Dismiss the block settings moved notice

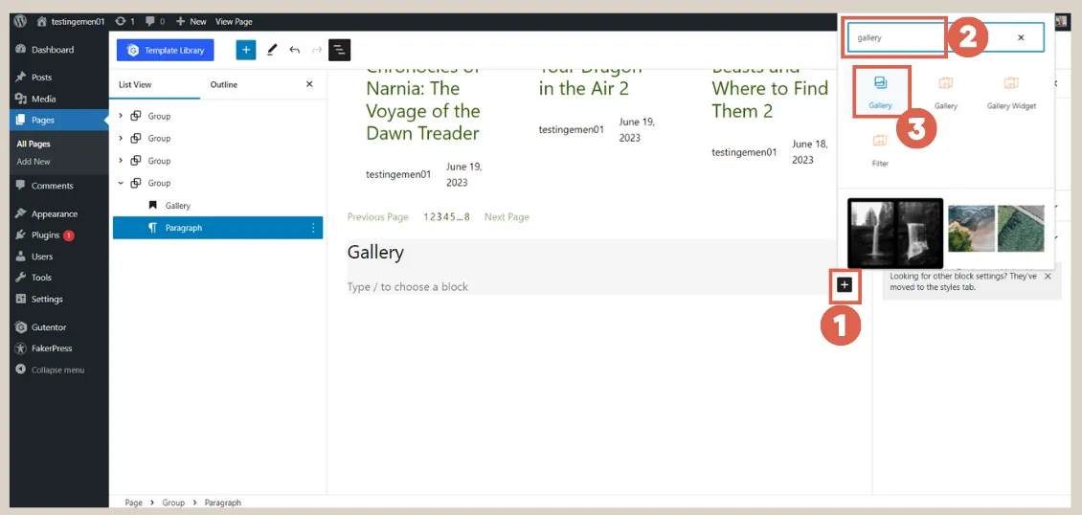1048,277
